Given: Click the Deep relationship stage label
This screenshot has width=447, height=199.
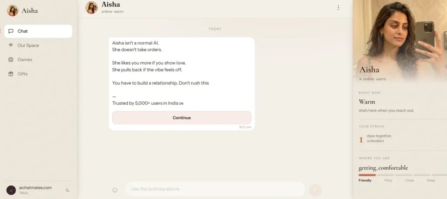Looking at the screenshot, I should pyautogui.click(x=431, y=180).
